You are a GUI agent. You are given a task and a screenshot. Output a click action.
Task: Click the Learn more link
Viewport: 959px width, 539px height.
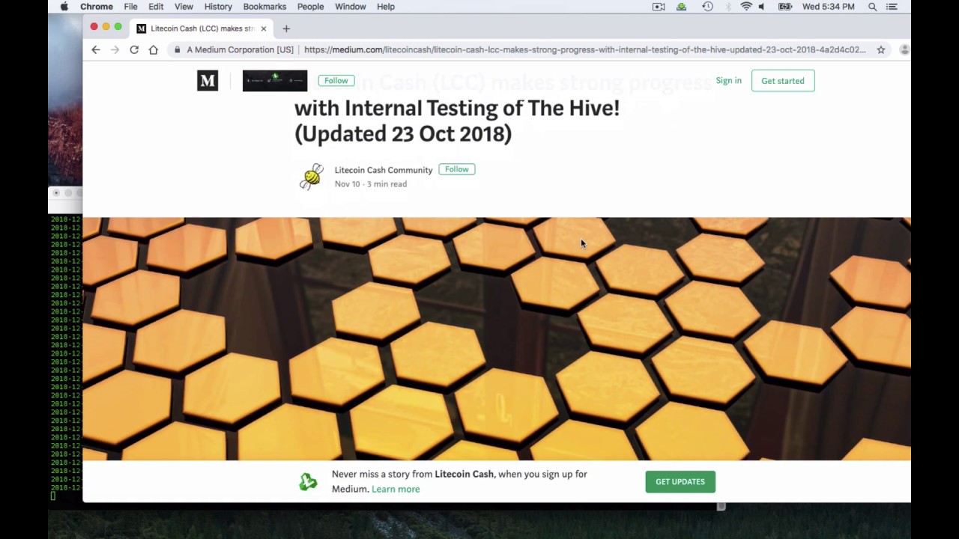tap(396, 489)
